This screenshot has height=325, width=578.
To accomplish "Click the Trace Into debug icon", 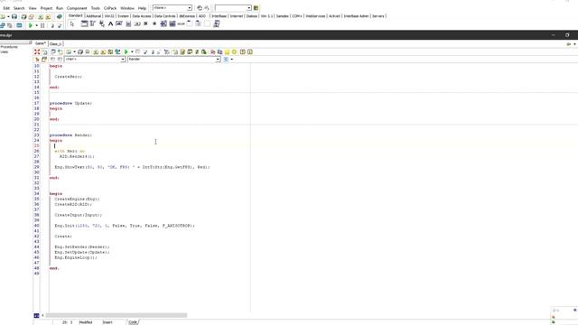I will tap(52, 25).
